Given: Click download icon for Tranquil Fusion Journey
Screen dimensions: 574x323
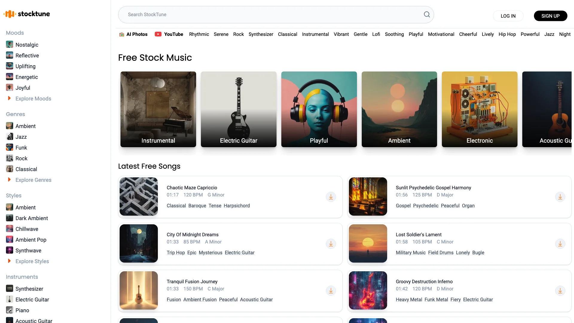Looking at the screenshot, I should pos(331,291).
